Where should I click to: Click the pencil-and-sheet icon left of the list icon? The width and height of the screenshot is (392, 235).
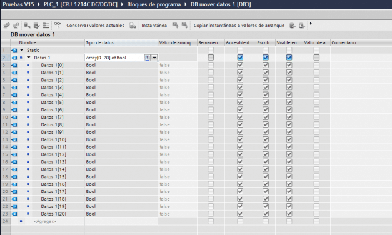click(x=37, y=25)
